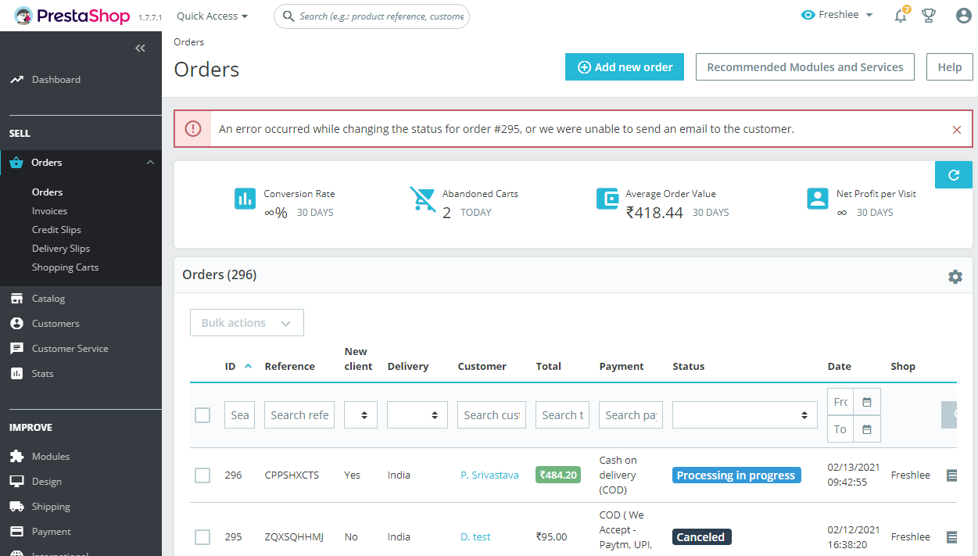Open Payment in sidebar
Viewport: 978px width, 556px height.
coord(51,532)
